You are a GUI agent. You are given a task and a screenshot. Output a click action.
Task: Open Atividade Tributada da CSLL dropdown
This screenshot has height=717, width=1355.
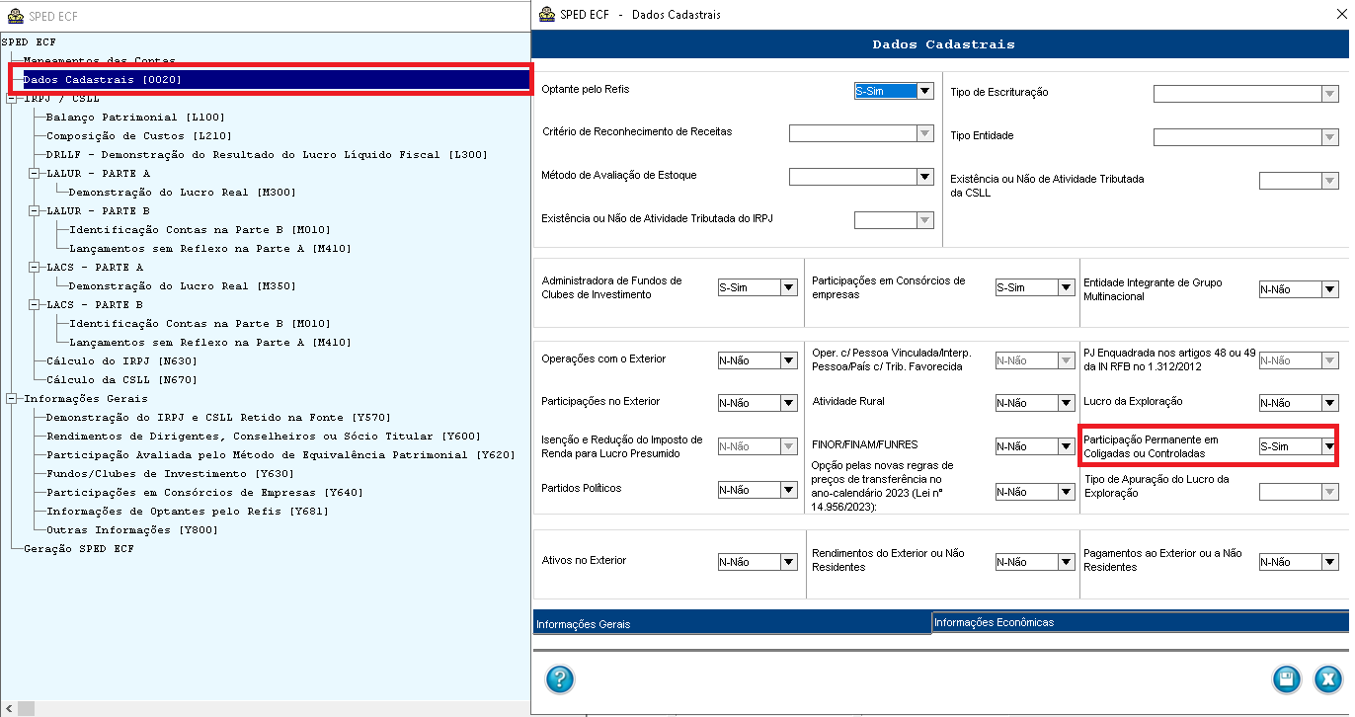1329,181
